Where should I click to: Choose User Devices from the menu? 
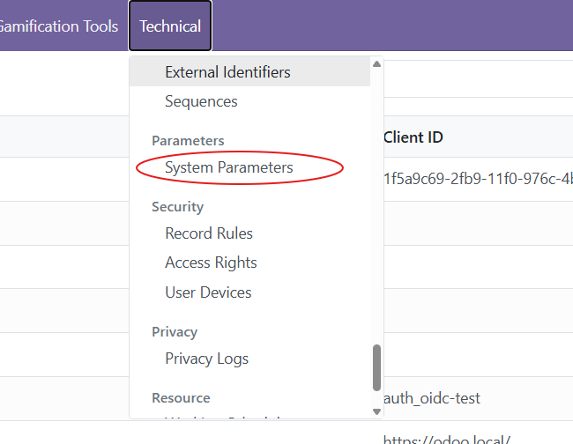pyautogui.click(x=208, y=292)
